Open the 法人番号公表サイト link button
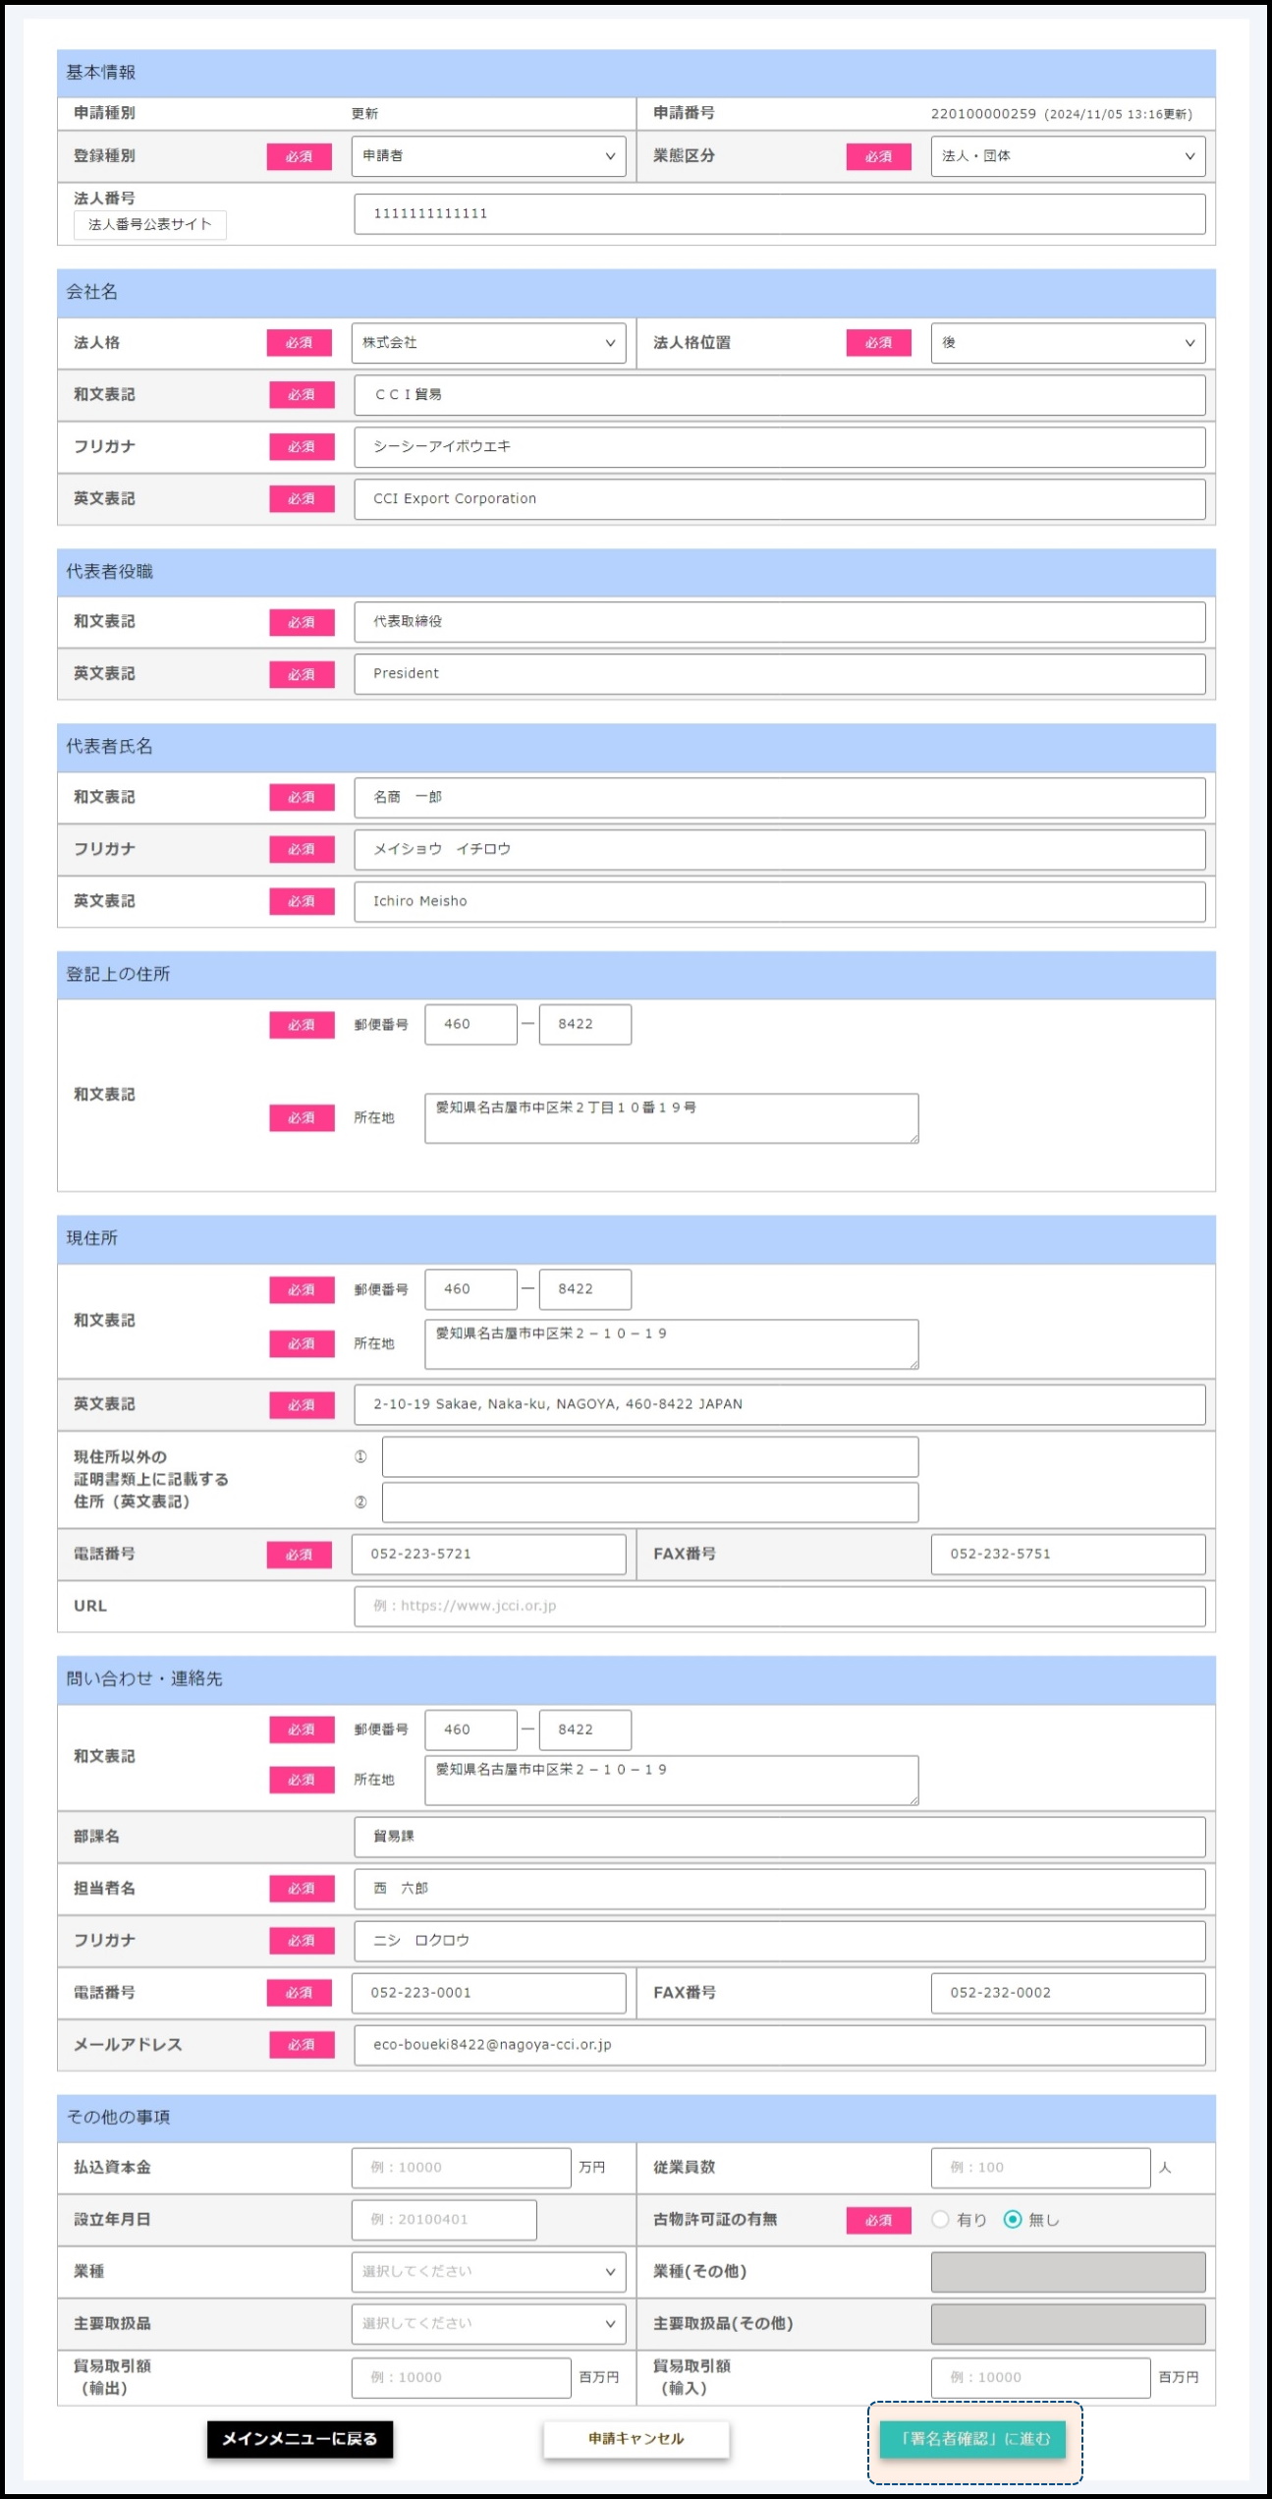This screenshot has height=2499, width=1272. (150, 225)
